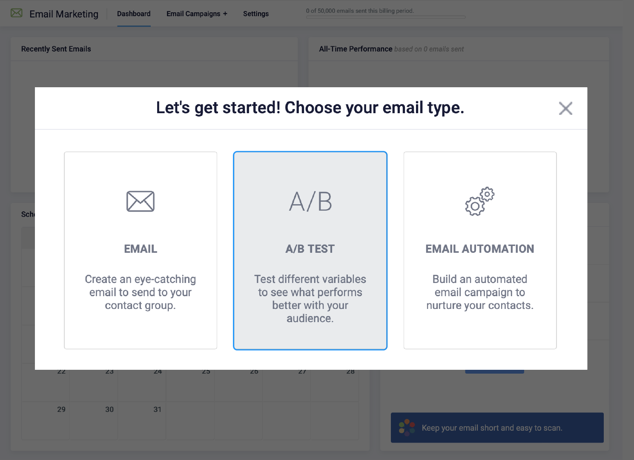Viewport: 634px width, 460px height.
Task: Click the colorful dots icon in tip banner
Action: tap(407, 428)
